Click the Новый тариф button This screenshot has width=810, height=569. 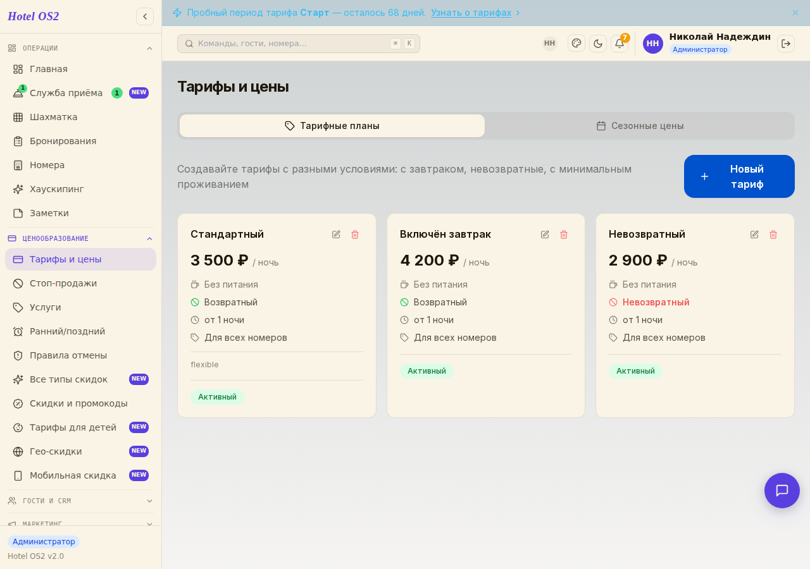[x=739, y=176]
